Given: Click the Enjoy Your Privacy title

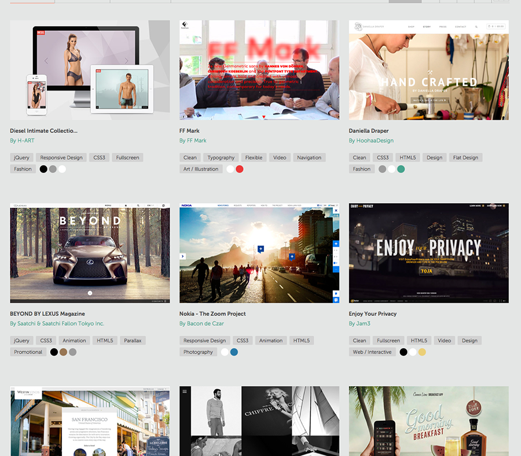Looking at the screenshot, I should pyautogui.click(x=372, y=314).
